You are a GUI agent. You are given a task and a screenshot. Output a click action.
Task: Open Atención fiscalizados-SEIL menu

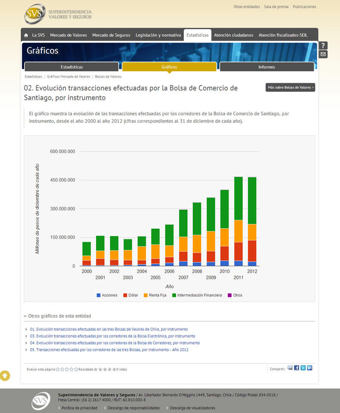(283, 35)
